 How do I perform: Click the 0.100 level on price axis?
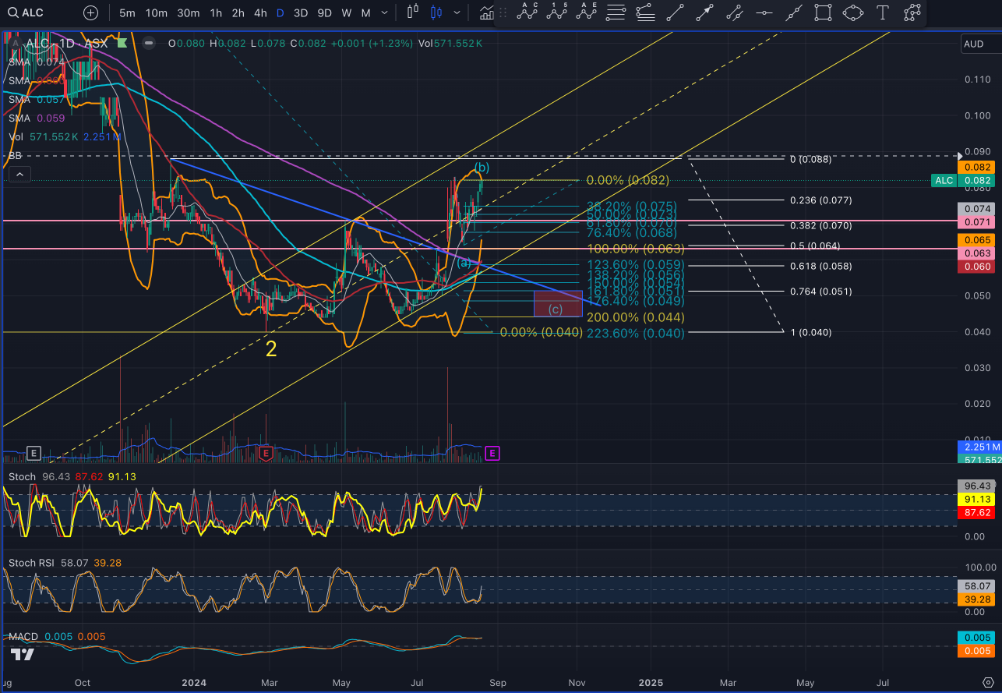[x=976, y=115]
